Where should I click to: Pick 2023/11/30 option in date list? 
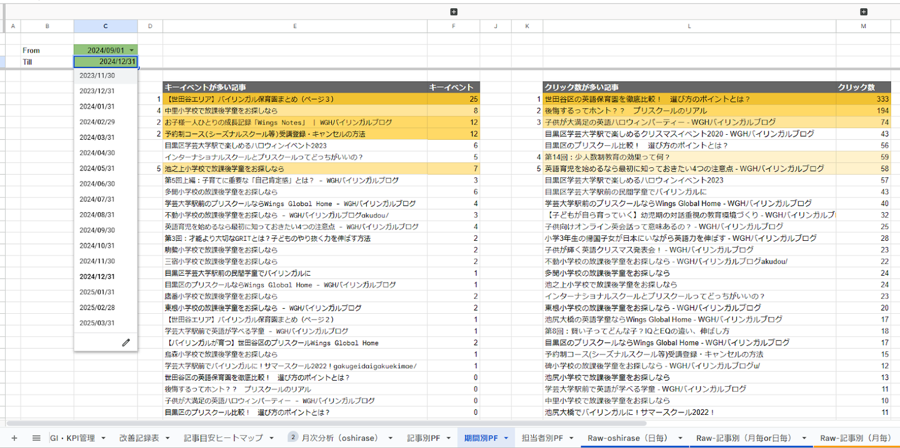click(x=97, y=75)
